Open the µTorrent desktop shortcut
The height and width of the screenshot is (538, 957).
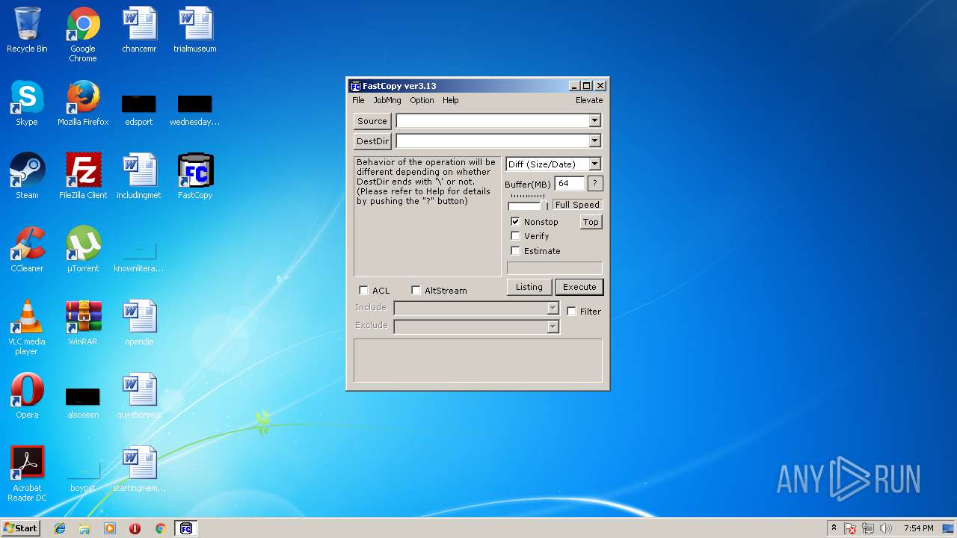point(83,250)
